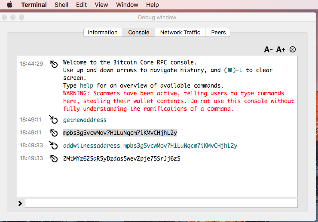The height and width of the screenshot is (222, 318).
Task: Click the addwitnessaddress command line
Action: (x=150, y=146)
